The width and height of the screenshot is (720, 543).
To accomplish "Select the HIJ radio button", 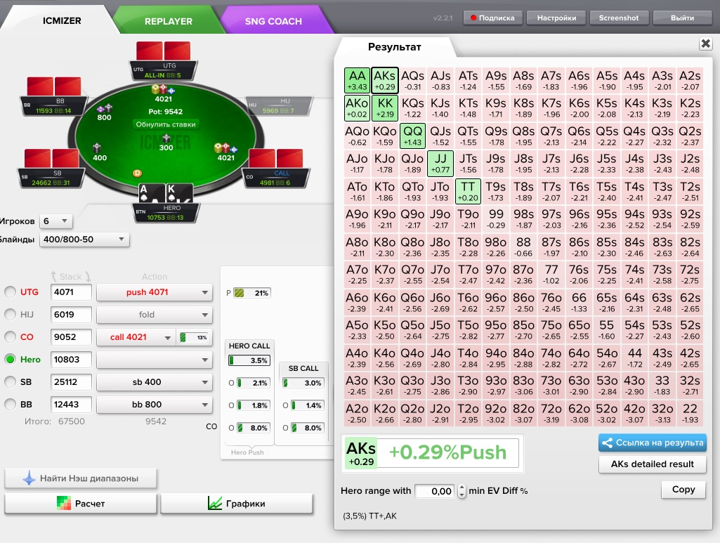I will [x=10, y=315].
